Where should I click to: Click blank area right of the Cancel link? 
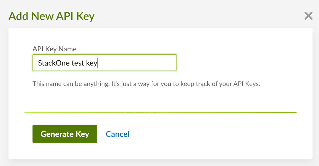(212, 134)
